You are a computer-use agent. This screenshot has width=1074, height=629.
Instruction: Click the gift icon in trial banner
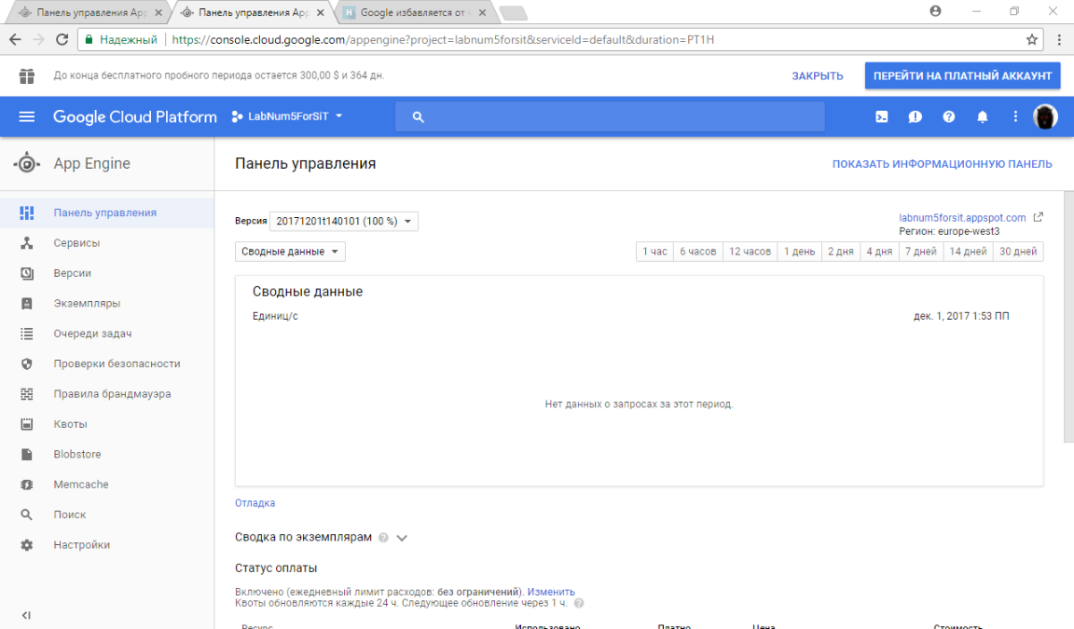coord(27,76)
